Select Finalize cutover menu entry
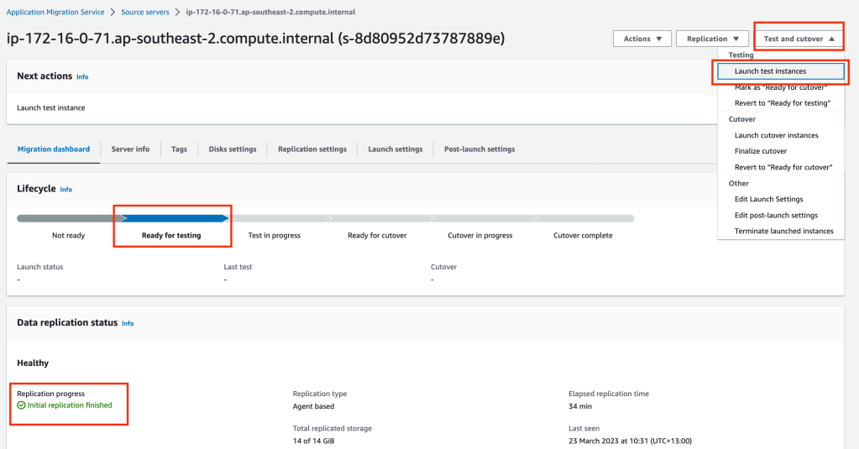The width and height of the screenshot is (859, 449). click(x=760, y=151)
